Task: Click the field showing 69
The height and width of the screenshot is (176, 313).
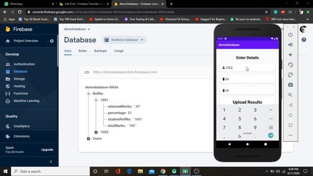Action: pos(247,90)
